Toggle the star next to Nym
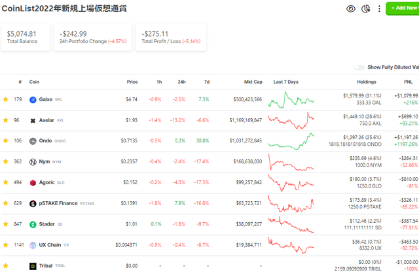The height and width of the screenshot is (277, 419). point(6,161)
